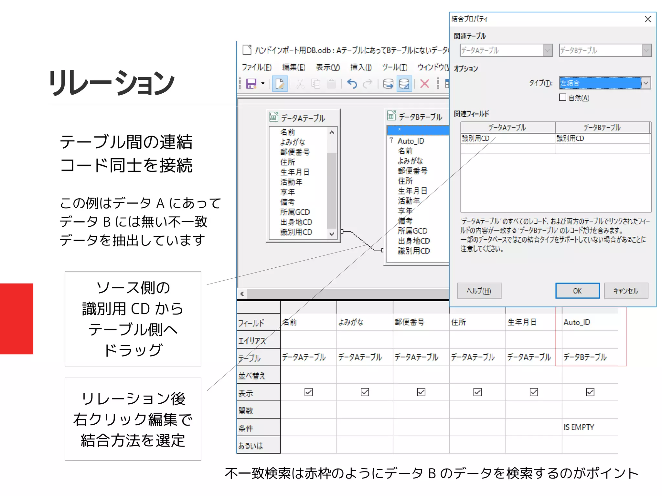The image size is (662, 496).
Task: Uncheck the 表示 checkbox for Auto_ID column
Action: click(x=590, y=392)
